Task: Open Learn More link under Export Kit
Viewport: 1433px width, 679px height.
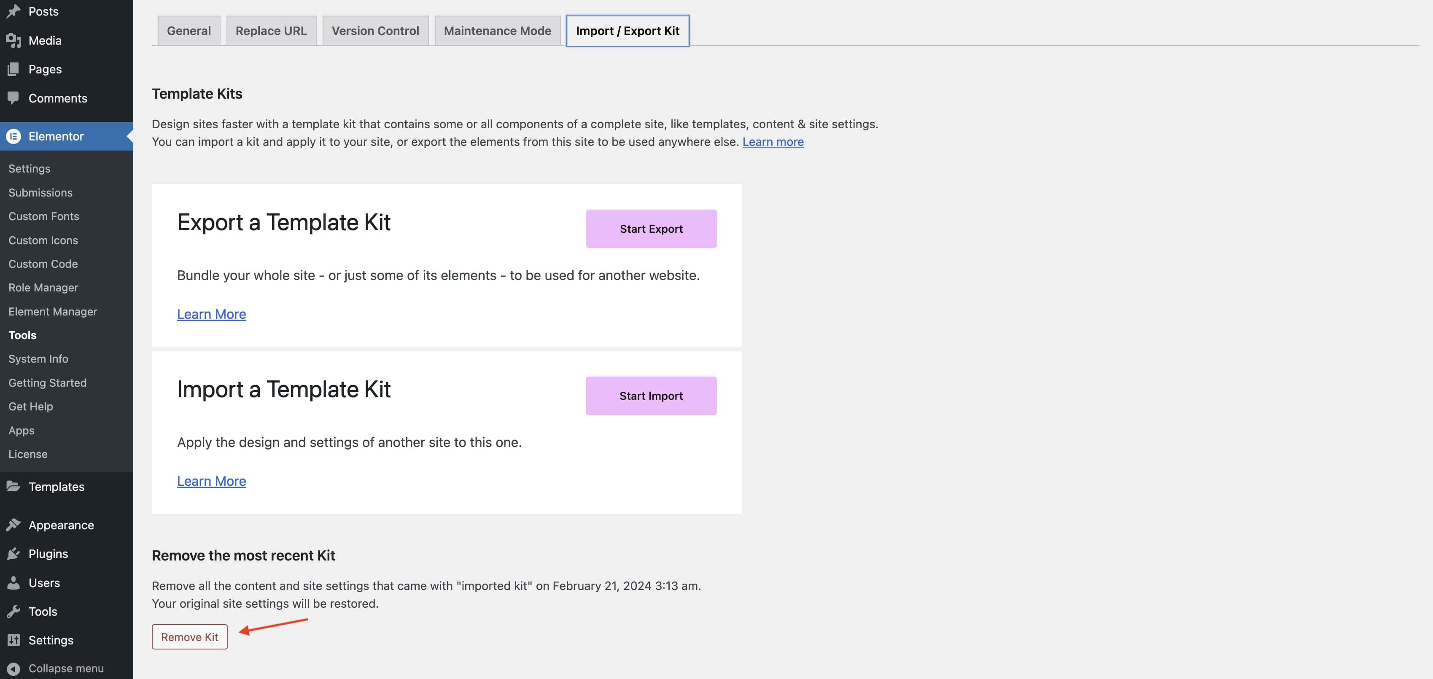Action: 211,314
